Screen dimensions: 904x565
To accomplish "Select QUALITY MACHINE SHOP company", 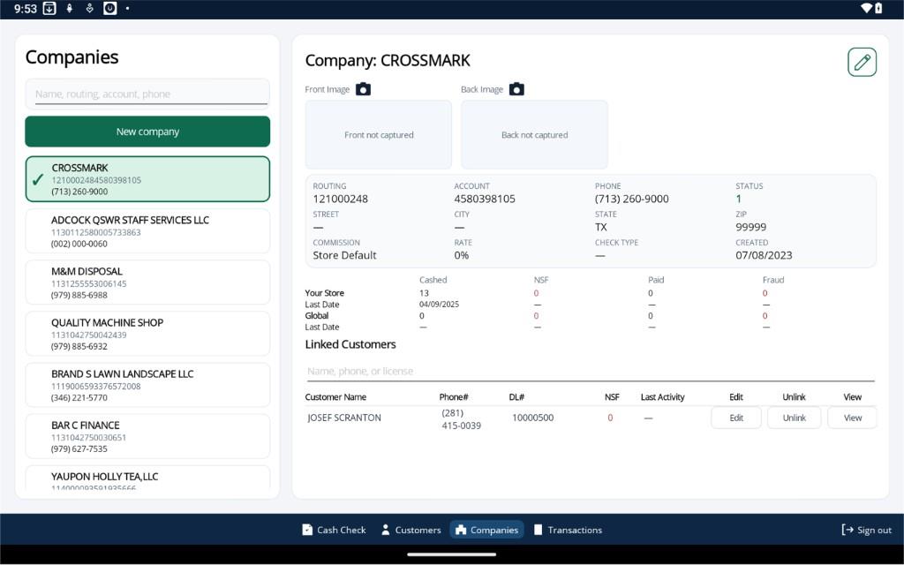I will click(147, 334).
